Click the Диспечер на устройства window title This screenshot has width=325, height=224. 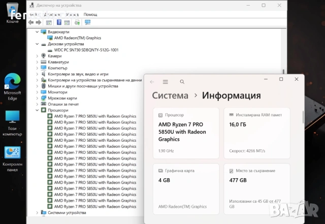pos(59,6)
